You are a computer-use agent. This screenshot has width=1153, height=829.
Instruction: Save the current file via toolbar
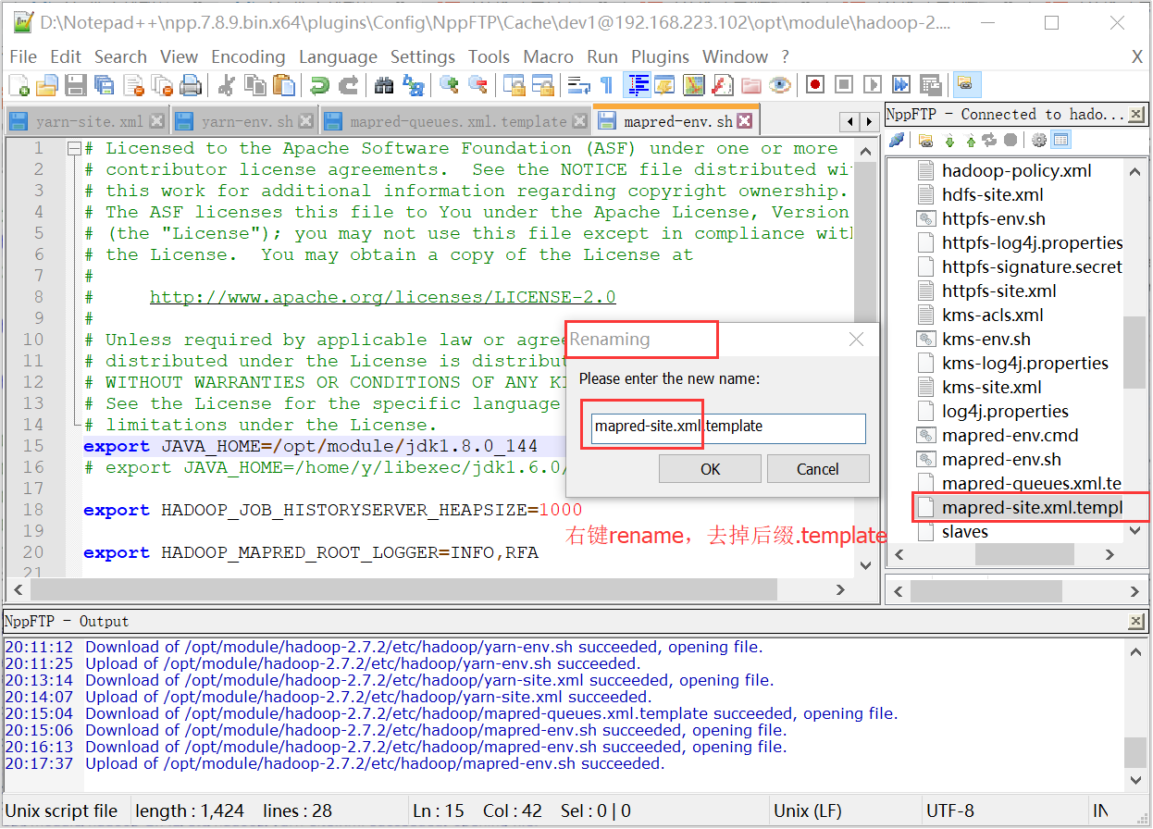click(x=76, y=85)
